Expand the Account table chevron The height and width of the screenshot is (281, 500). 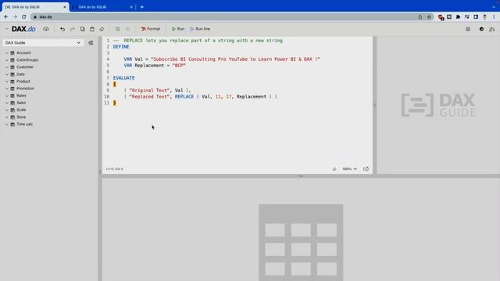(x=7, y=53)
